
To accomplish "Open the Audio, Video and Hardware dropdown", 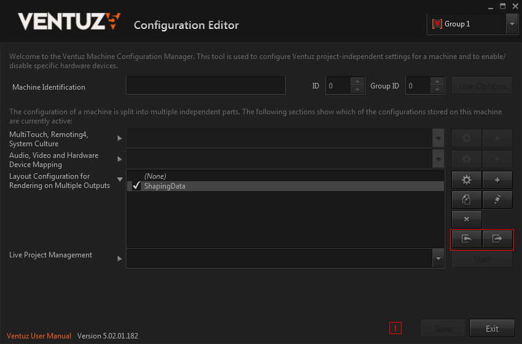I will (438, 159).
